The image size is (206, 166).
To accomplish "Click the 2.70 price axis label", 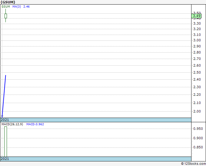I will coord(197,59).
